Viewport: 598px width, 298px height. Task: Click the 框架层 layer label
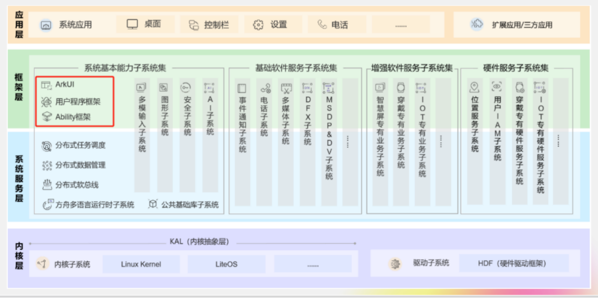click(19, 87)
